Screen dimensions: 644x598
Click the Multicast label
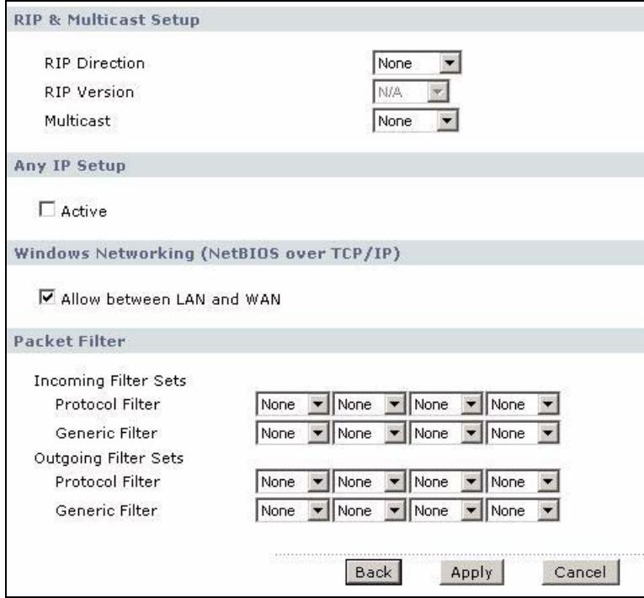pos(77,120)
